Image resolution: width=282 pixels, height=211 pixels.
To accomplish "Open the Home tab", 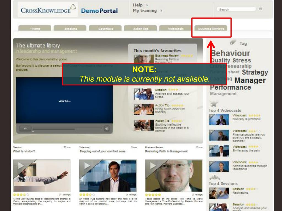I will pos(35,28).
